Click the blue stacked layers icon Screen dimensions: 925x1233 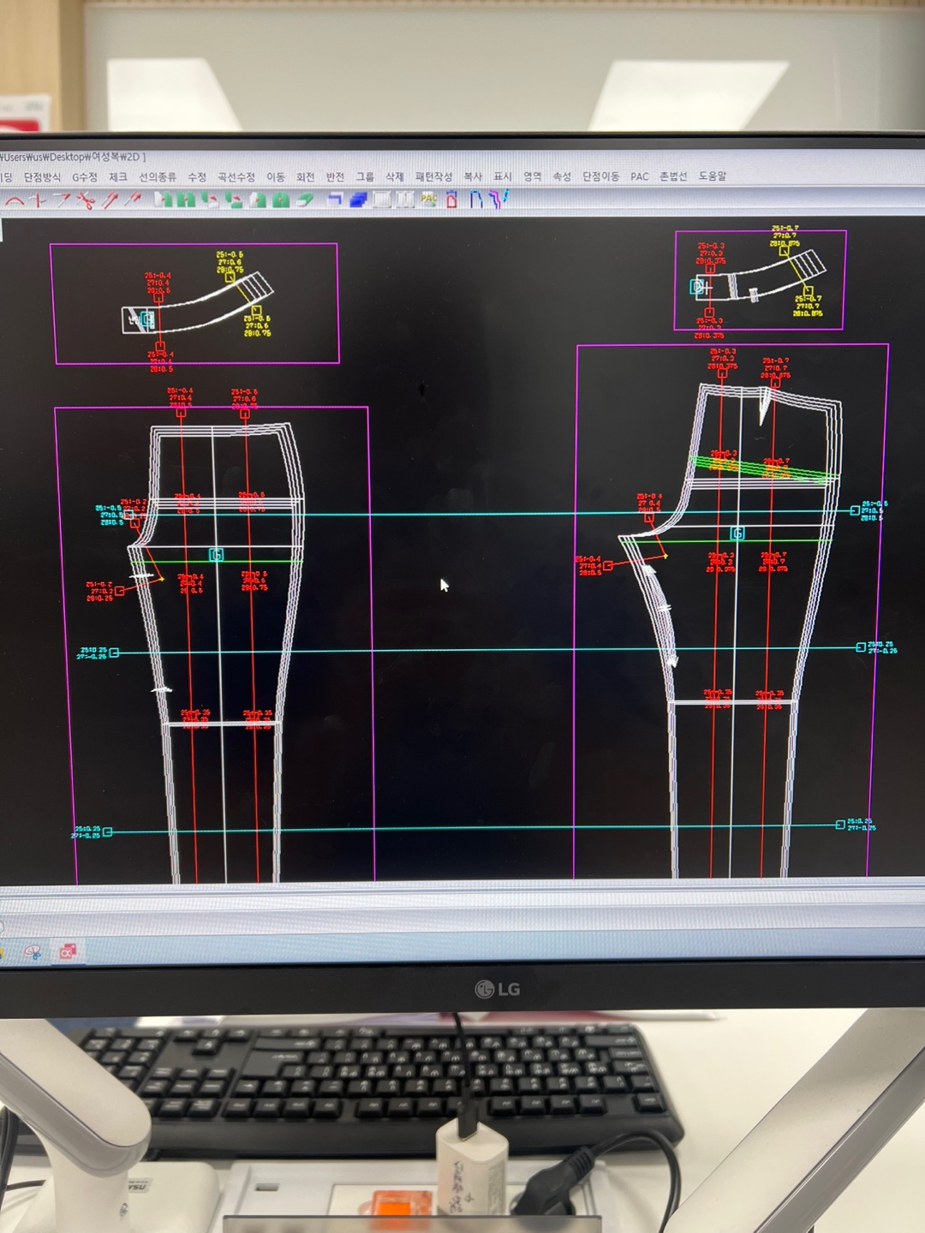tap(358, 200)
